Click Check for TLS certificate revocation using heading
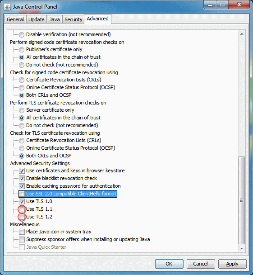Screen dimensions: 253x275 [x=55, y=133]
